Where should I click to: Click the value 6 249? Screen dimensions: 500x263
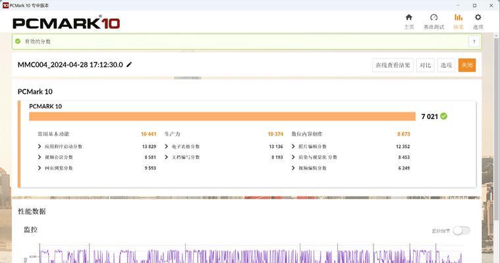click(x=404, y=168)
